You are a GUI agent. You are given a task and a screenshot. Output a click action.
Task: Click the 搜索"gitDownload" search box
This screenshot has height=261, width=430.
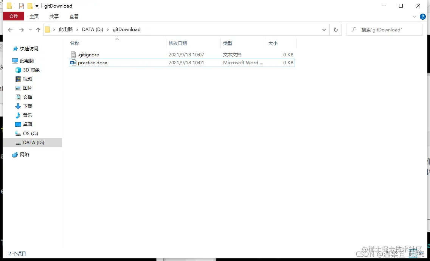tap(384, 30)
